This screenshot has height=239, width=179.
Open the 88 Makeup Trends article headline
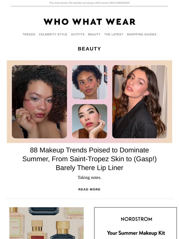(89, 159)
